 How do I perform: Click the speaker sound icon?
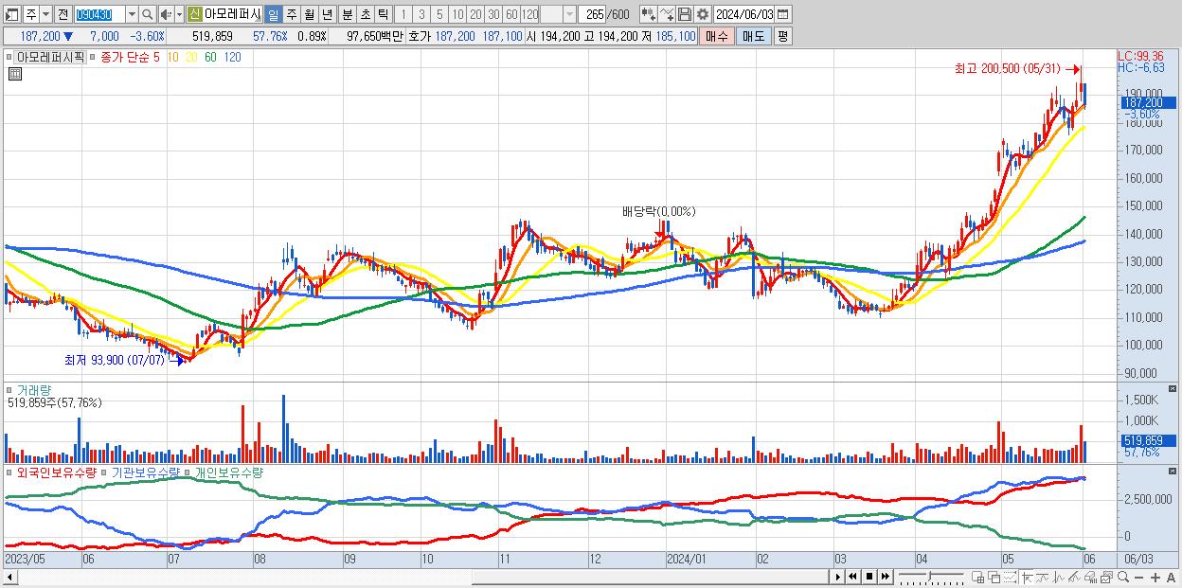coord(166,14)
